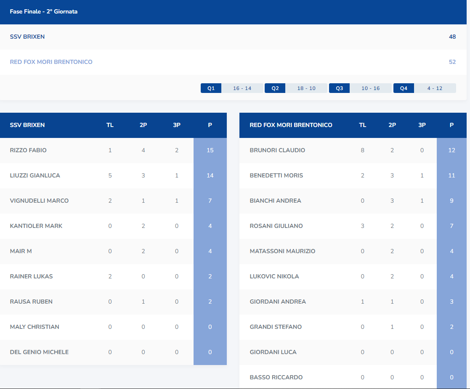Screen dimensions: 470x389
Task: Click the Q1 score 16 - 14
Action: point(242,88)
